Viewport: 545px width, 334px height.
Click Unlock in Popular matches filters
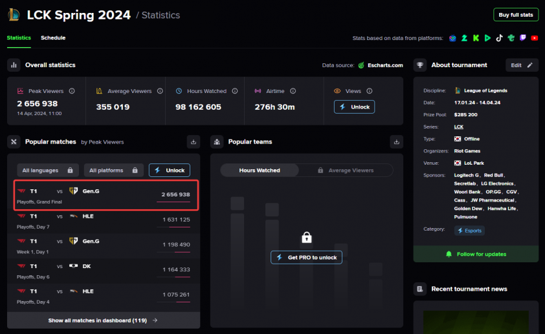point(170,171)
